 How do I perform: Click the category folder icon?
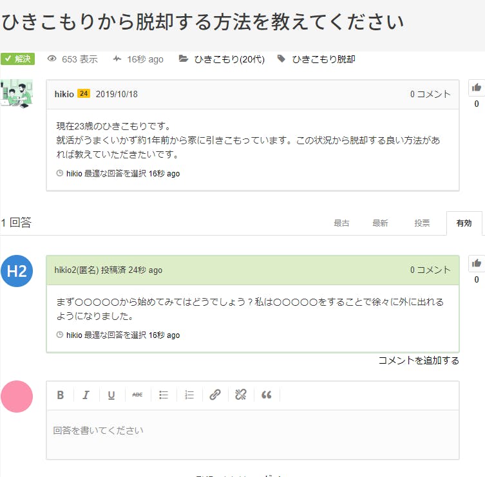[184, 59]
